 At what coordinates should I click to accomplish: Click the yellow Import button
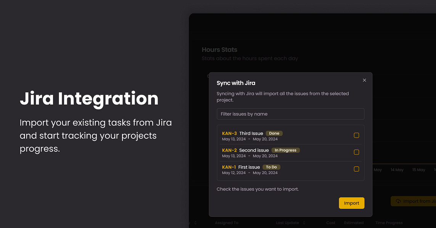351,203
